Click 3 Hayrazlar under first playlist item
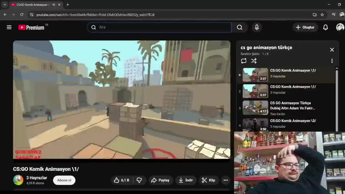Viewport: 345px width, 194px height. pyautogui.click(x=278, y=76)
